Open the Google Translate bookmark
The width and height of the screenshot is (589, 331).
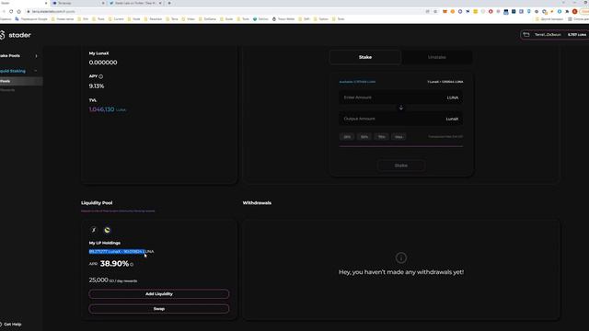[x=31, y=18]
